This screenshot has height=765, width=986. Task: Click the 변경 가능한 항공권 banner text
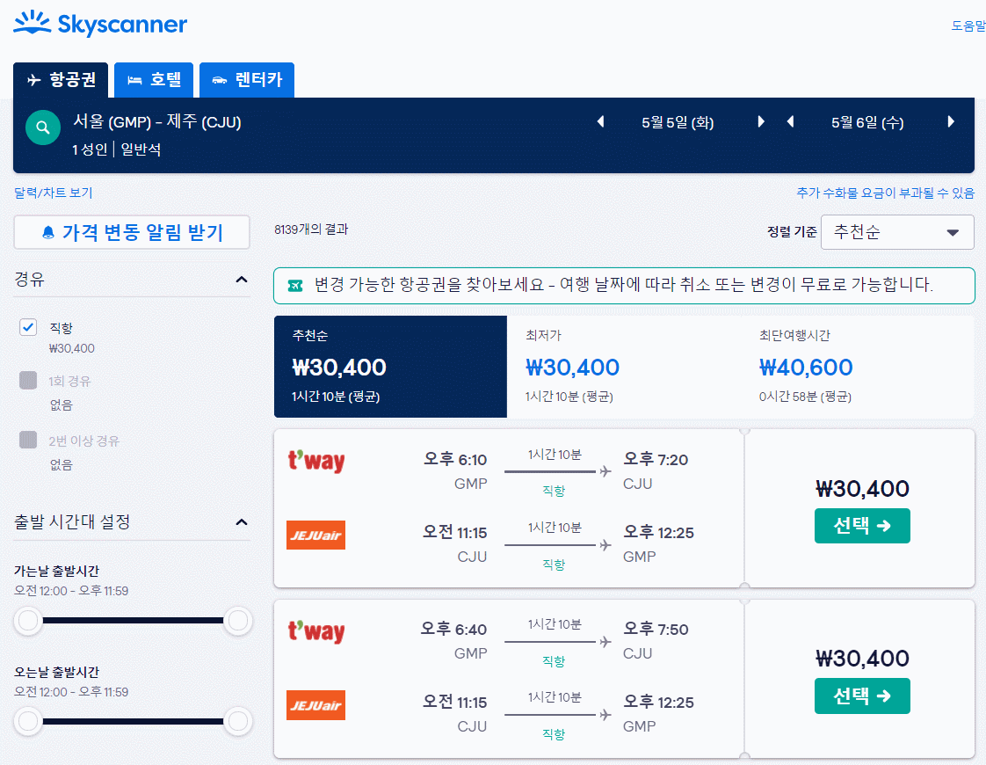[624, 284]
